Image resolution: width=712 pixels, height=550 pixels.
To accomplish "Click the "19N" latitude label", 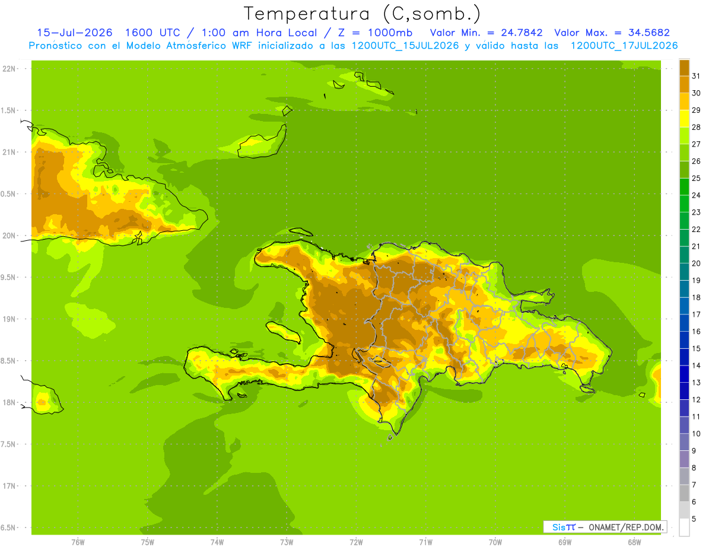I will [x=10, y=319].
